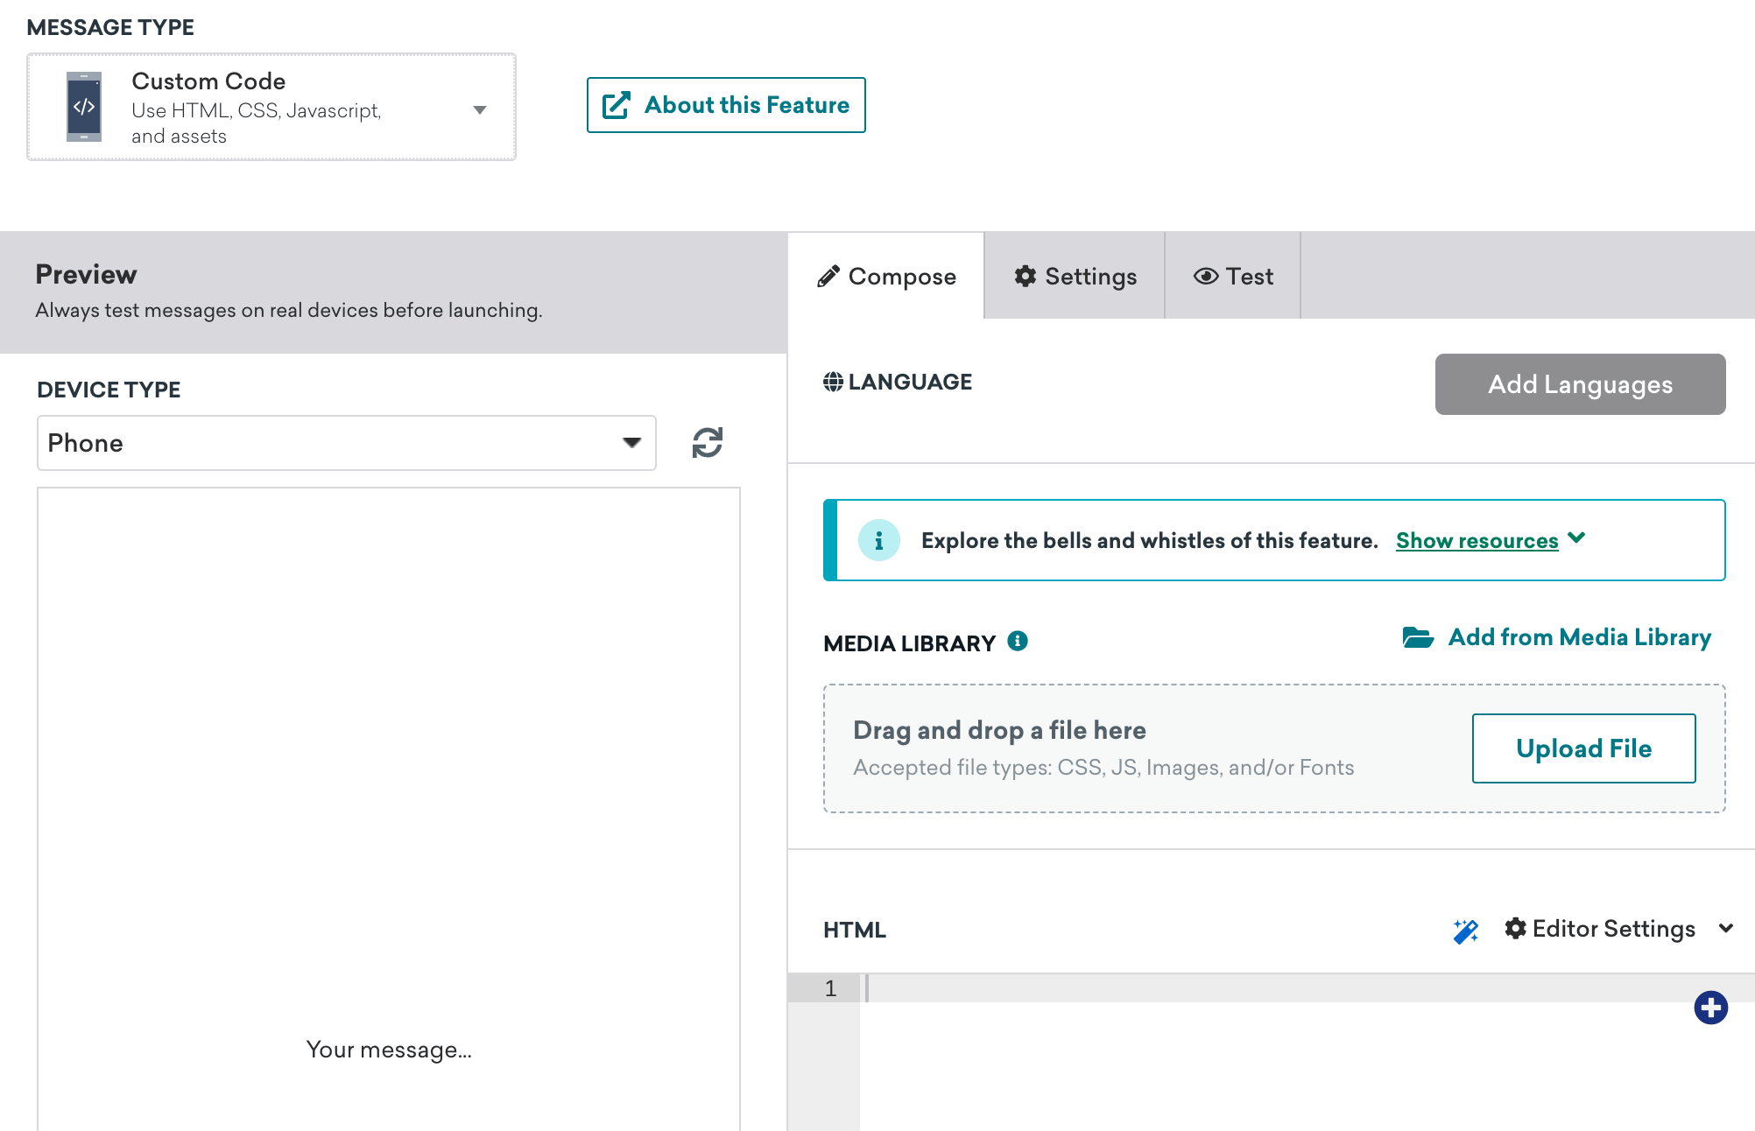1755x1131 pixels.
Task: Switch to the Test tab
Action: point(1232,277)
